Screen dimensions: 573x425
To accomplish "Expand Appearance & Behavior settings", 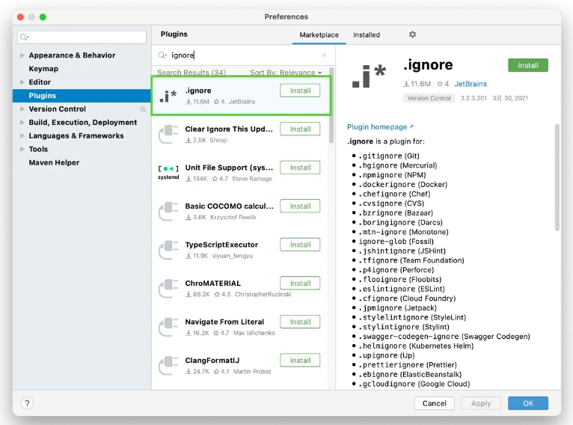I will [22, 55].
